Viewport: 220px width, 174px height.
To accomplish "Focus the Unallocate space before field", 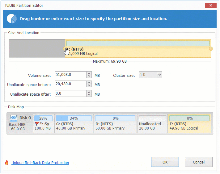I will (70, 84).
